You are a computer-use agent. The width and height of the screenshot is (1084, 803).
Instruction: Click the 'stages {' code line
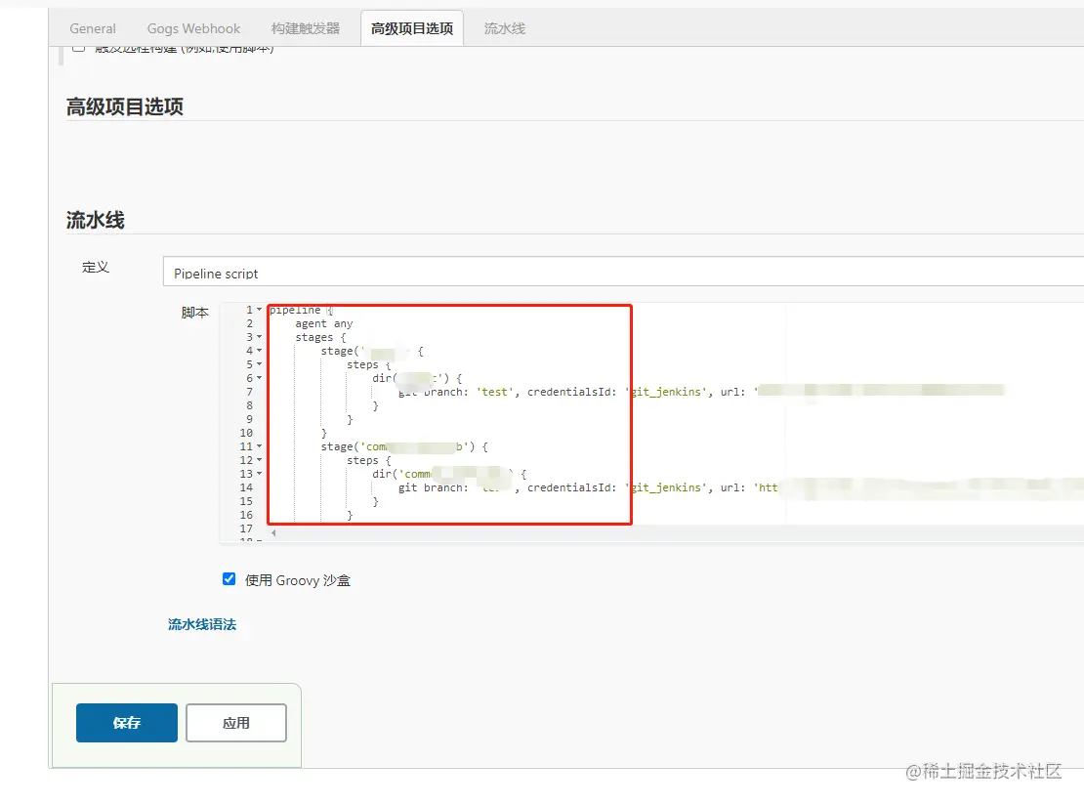coord(320,338)
